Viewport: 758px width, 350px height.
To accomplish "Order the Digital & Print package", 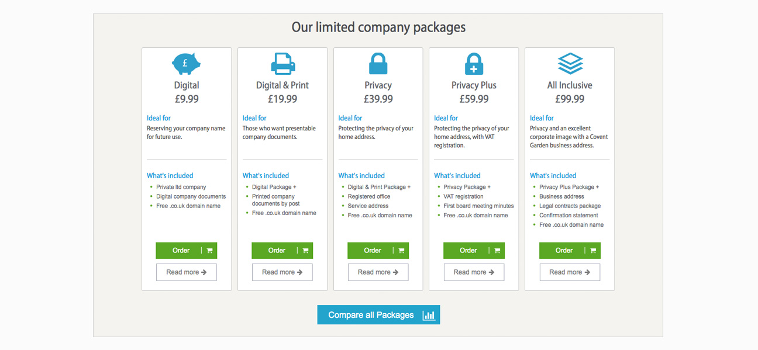I will pos(282,251).
